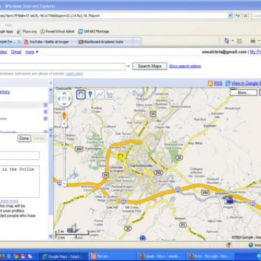Click upper sidebar scroll down arrow
The width and height of the screenshot is (261, 261).
click(51, 129)
